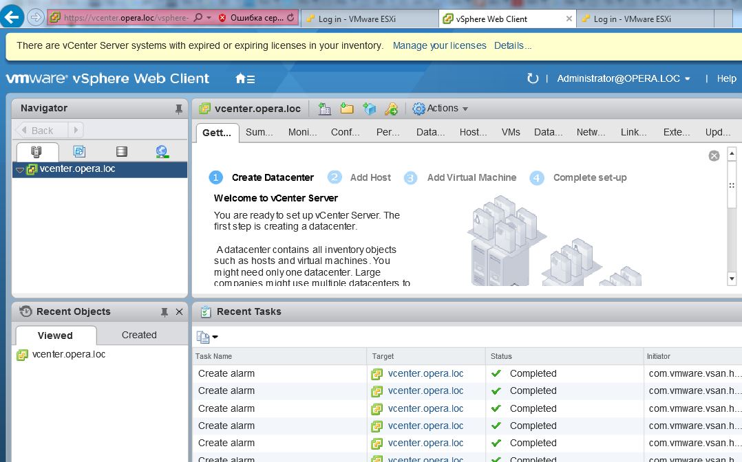Pin the Recent Objects panel
The width and height of the screenshot is (742, 462).
tap(165, 312)
